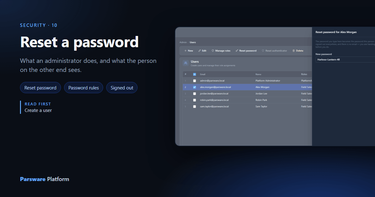
Task: Click the 'Reset a password' main heading
Action: tap(79, 42)
